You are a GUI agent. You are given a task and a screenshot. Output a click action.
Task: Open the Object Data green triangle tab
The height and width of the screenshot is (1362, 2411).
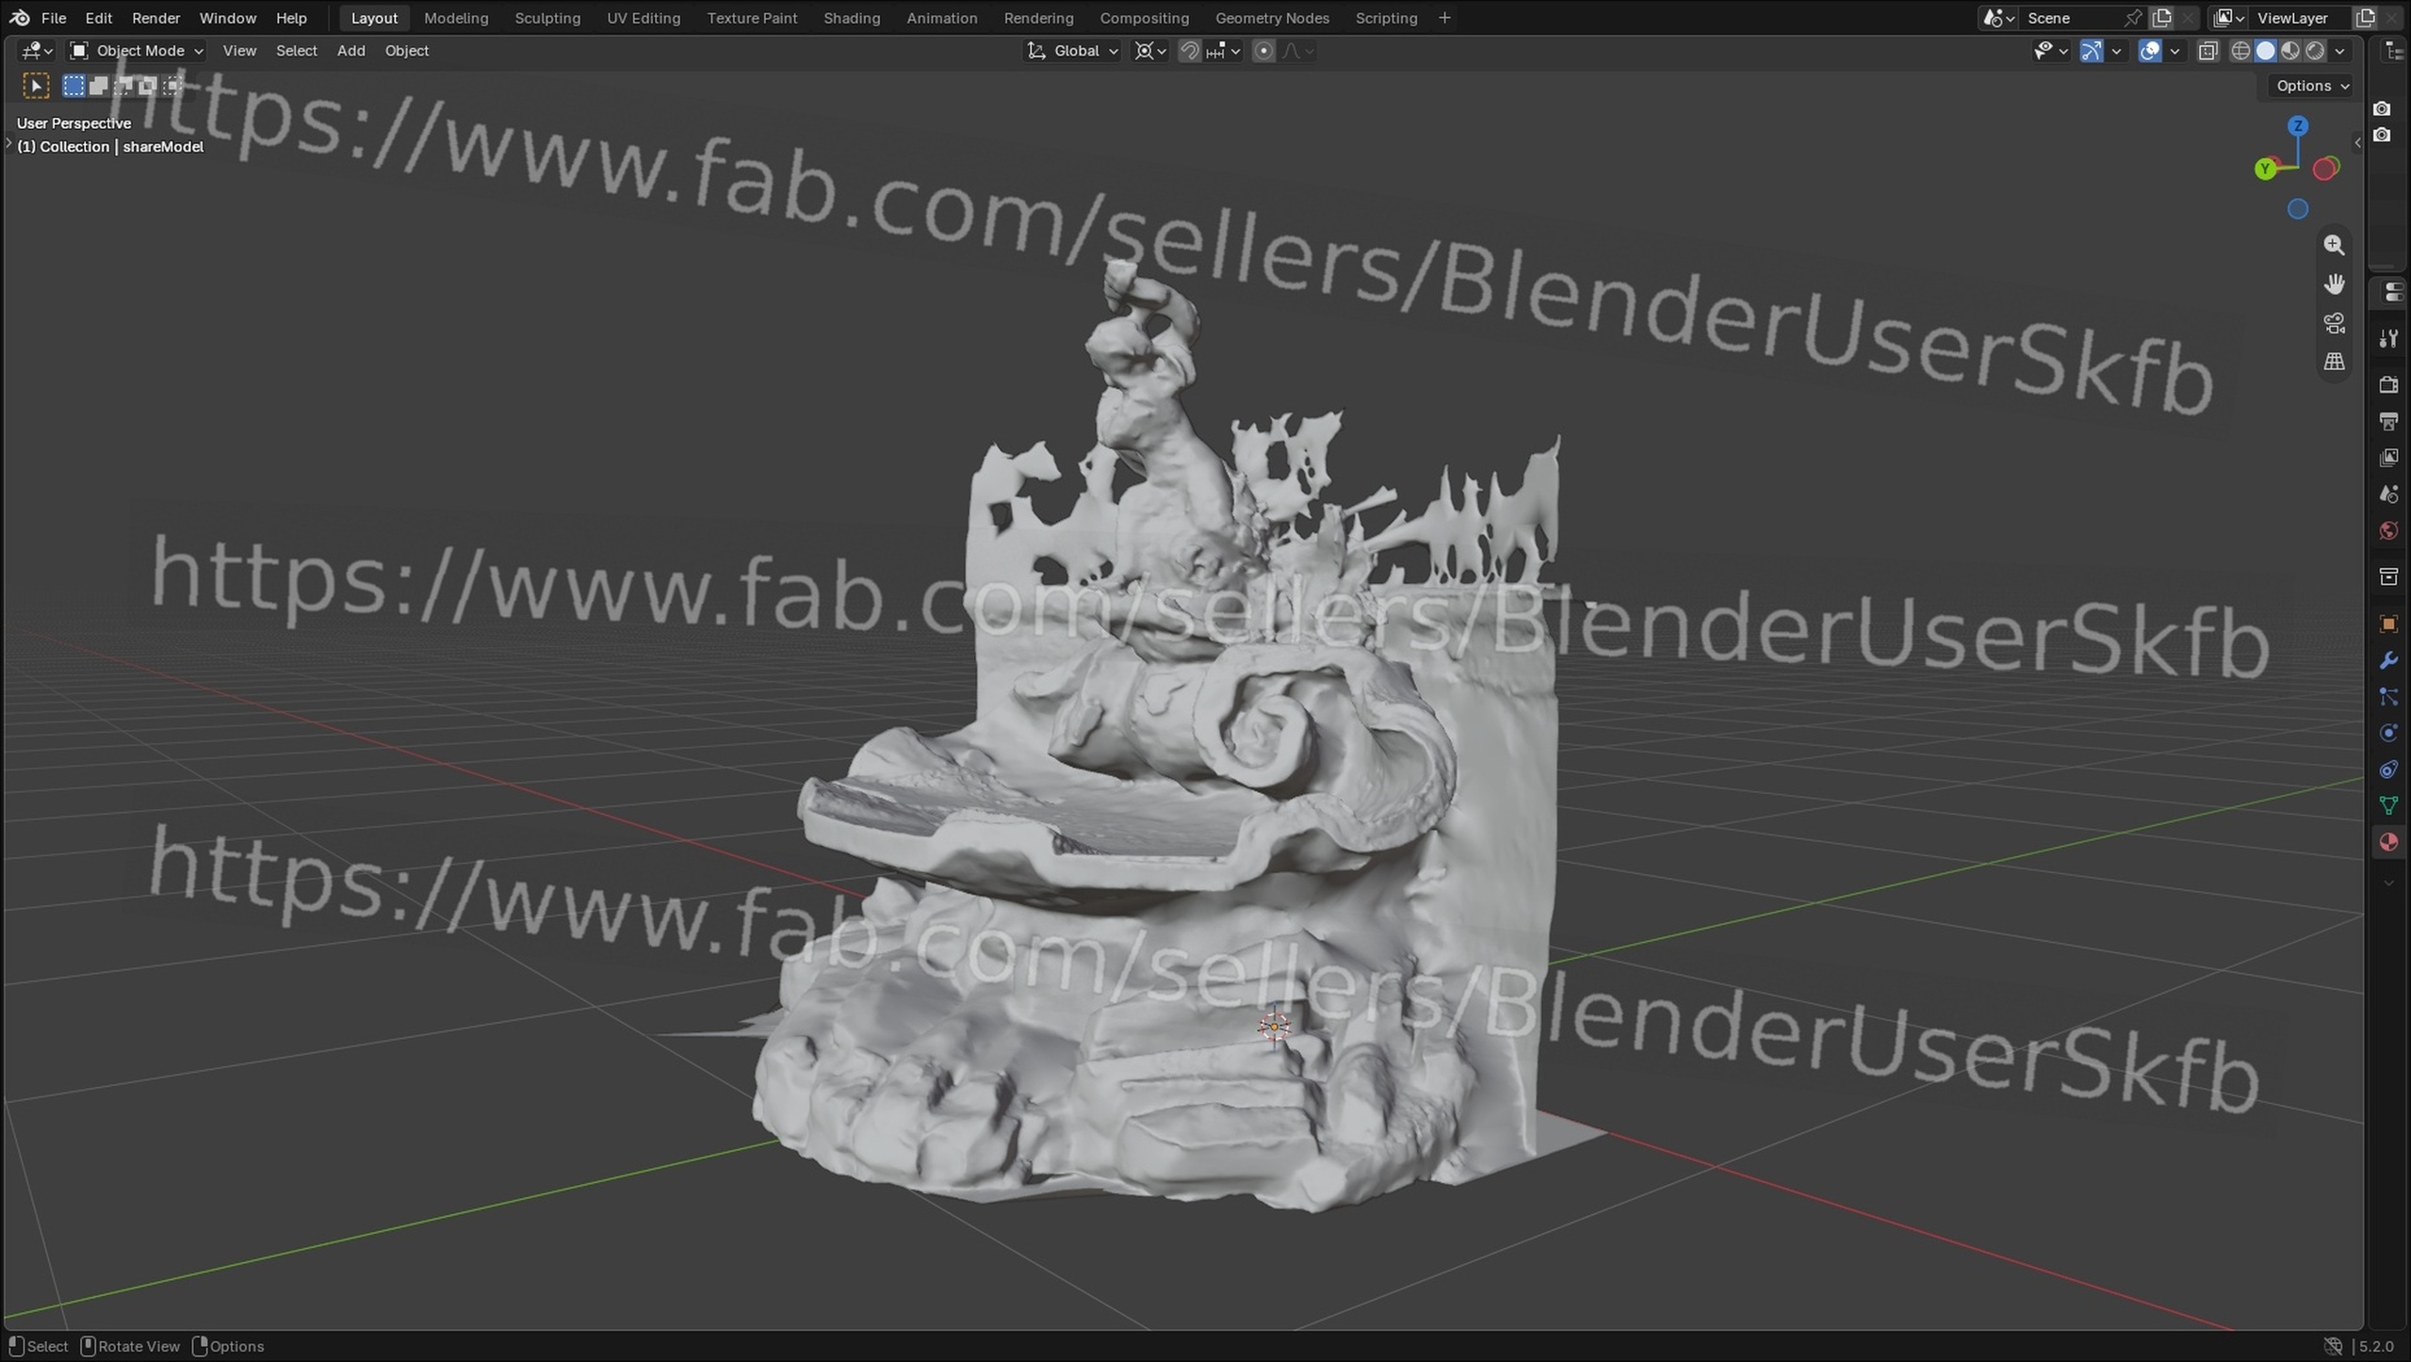click(2388, 806)
